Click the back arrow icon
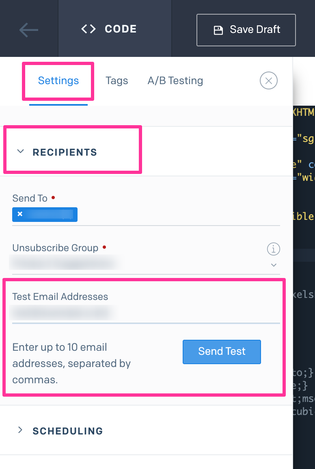The height and width of the screenshot is (469, 315). click(28, 30)
